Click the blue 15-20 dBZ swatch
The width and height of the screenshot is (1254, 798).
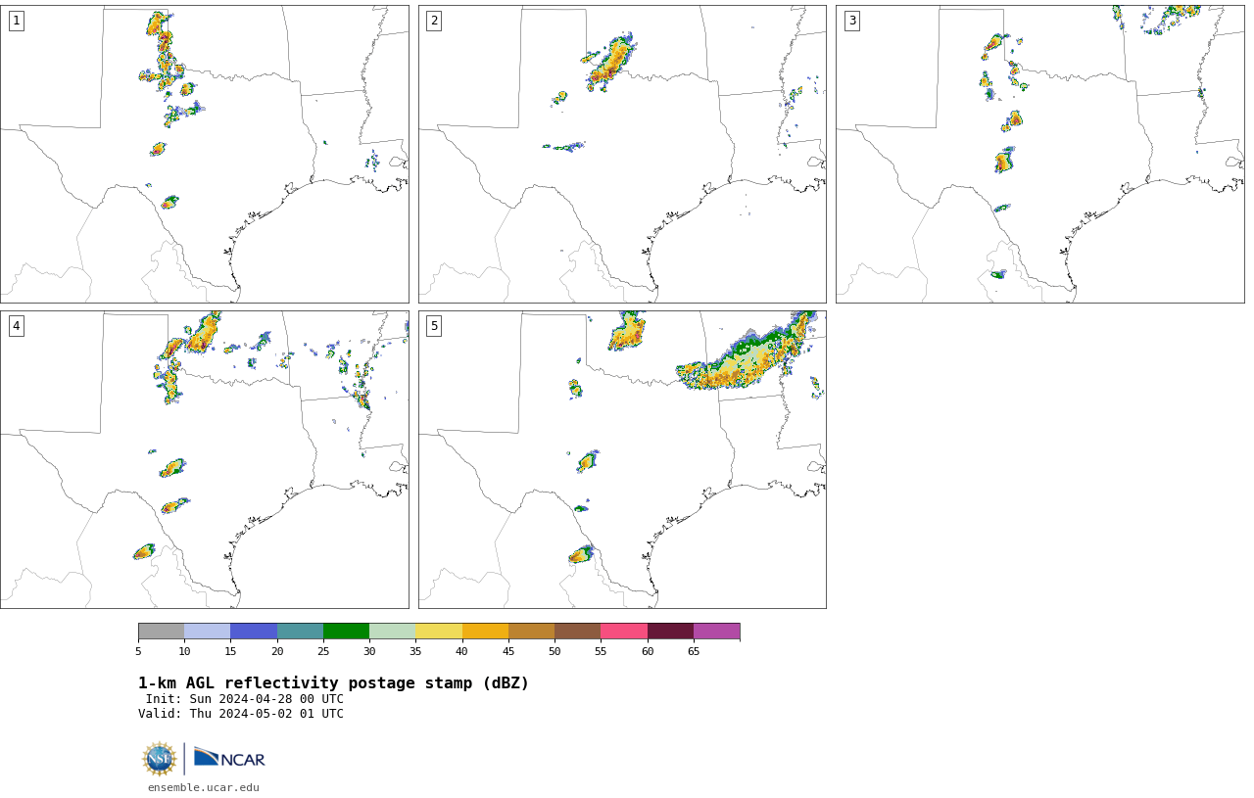(x=254, y=631)
